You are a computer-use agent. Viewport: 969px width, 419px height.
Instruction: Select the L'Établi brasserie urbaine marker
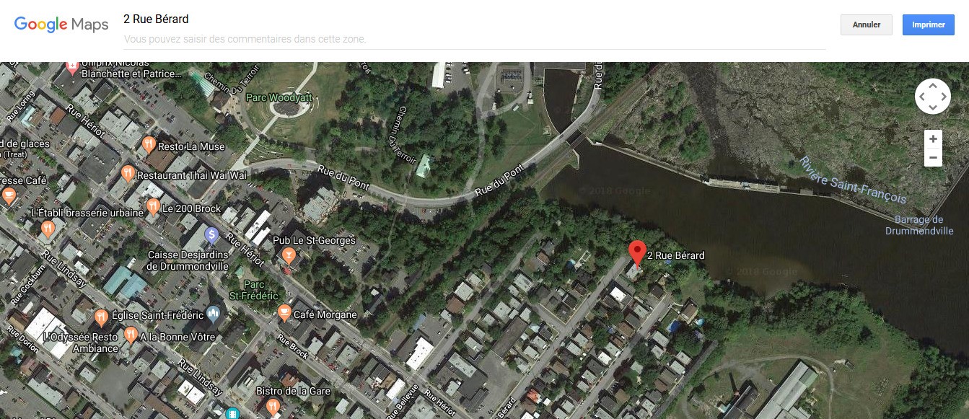48,229
